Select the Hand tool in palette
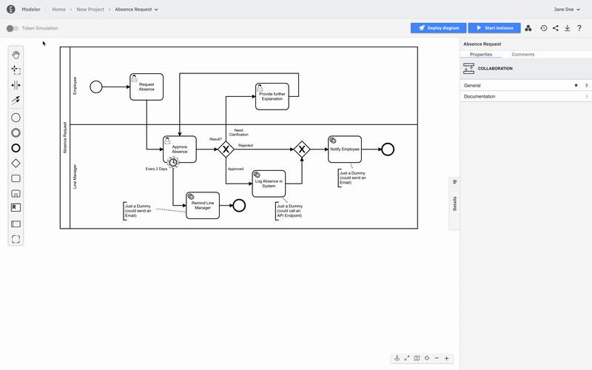The height and width of the screenshot is (370, 592). [x=16, y=54]
